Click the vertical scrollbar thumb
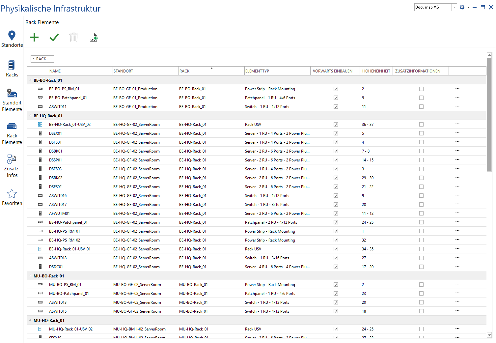The width and height of the screenshot is (496, 343). point(489,115)
